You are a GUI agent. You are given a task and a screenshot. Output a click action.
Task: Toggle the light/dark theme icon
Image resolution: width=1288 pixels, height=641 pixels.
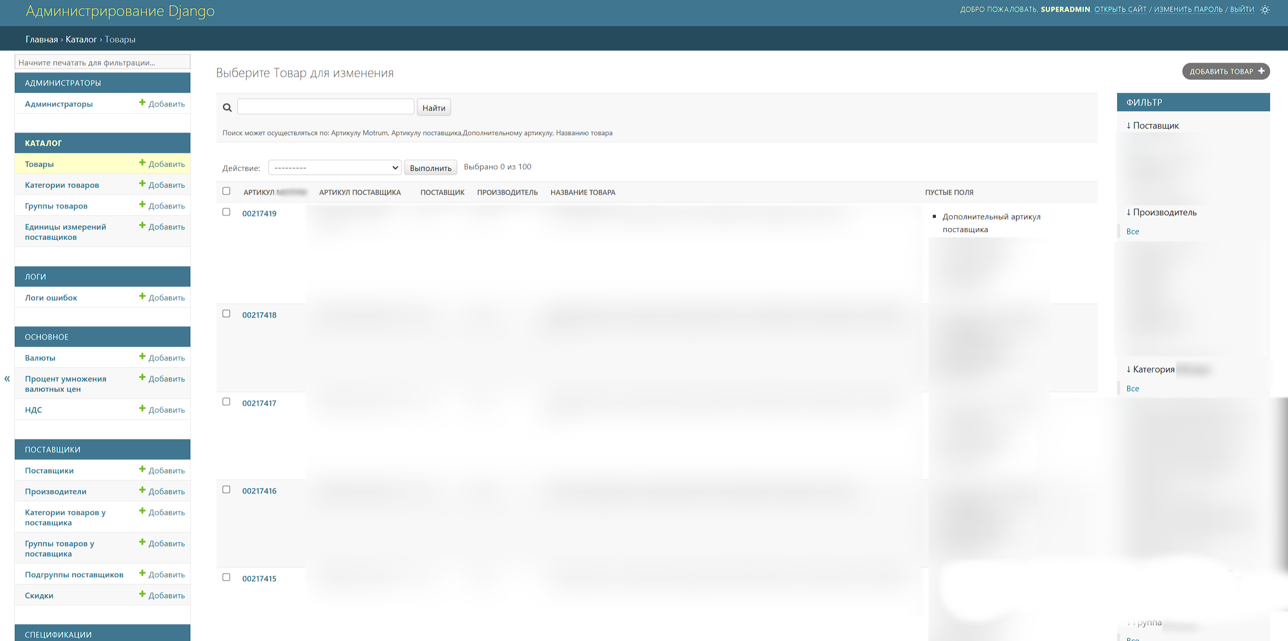click(1265, 10)
